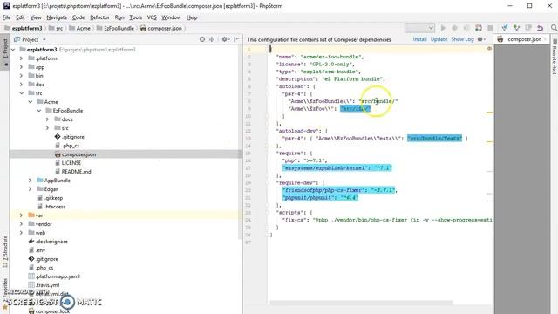Open Composer notification gear settings
This screenshot has height=314, width=558.
480,39
